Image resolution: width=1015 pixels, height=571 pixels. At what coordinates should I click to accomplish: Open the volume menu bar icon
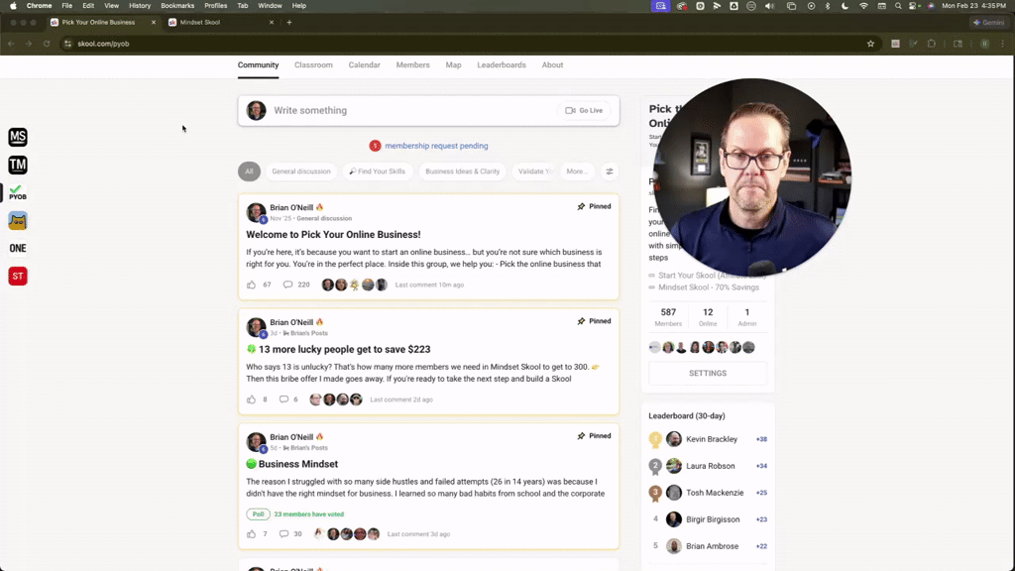769,6
